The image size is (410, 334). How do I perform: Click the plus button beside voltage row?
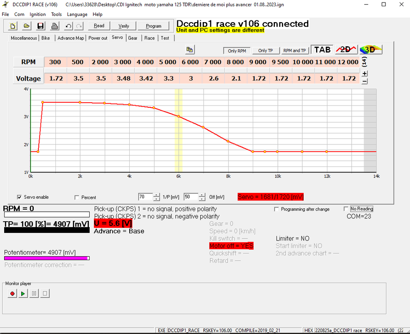(365, 73)
